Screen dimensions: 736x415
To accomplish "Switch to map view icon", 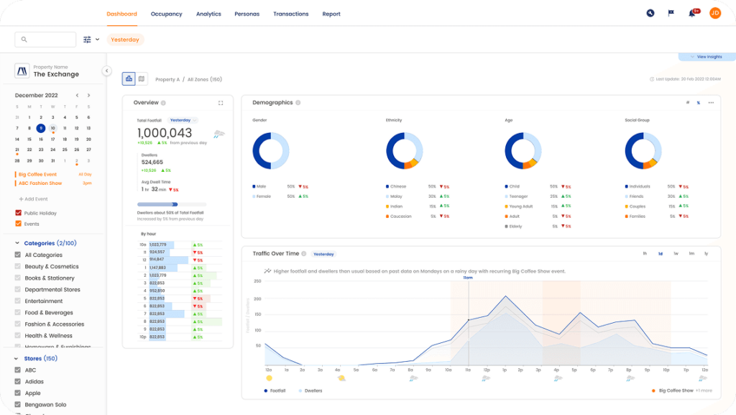I will (x=142, y=79).
